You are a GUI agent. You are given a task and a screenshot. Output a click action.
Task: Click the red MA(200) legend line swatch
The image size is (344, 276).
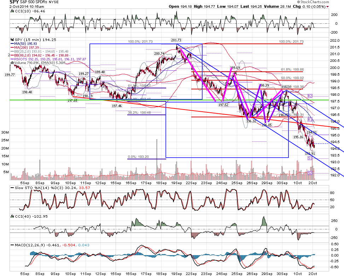point(12,48)
